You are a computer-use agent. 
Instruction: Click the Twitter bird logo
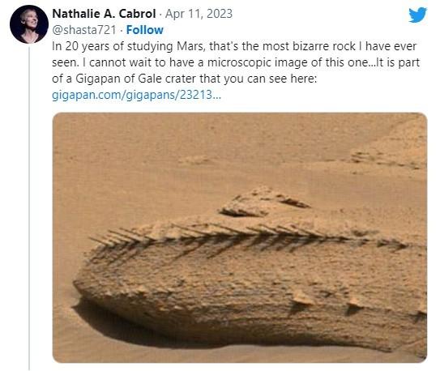(417, 15)
